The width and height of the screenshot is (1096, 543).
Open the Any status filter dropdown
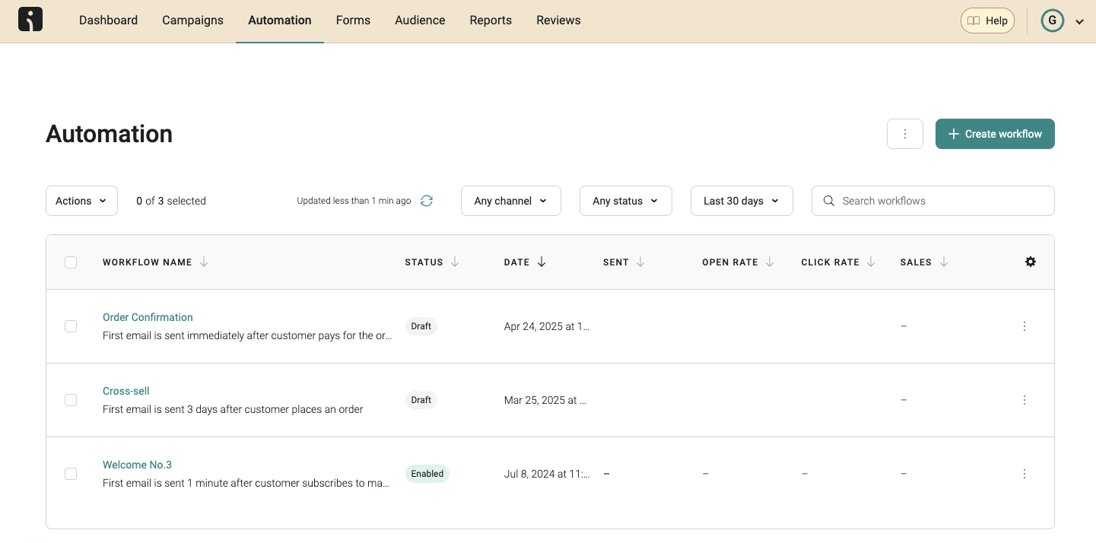pyautogui.click(x=625, y=201)
